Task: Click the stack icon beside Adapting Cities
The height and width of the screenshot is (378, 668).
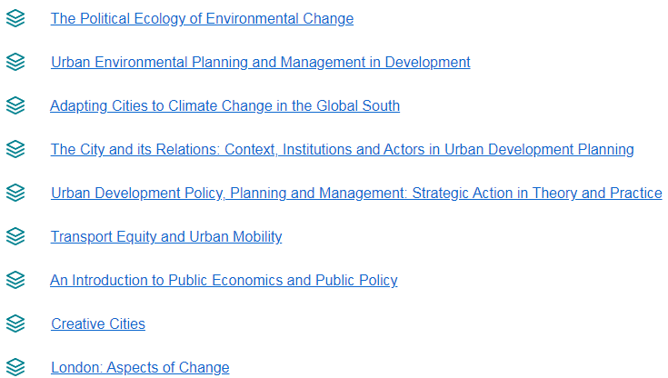Action: pos(15,105)
